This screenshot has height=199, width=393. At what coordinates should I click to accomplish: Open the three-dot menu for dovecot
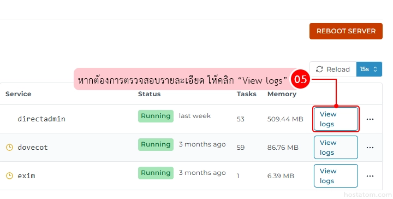point(370,148)
